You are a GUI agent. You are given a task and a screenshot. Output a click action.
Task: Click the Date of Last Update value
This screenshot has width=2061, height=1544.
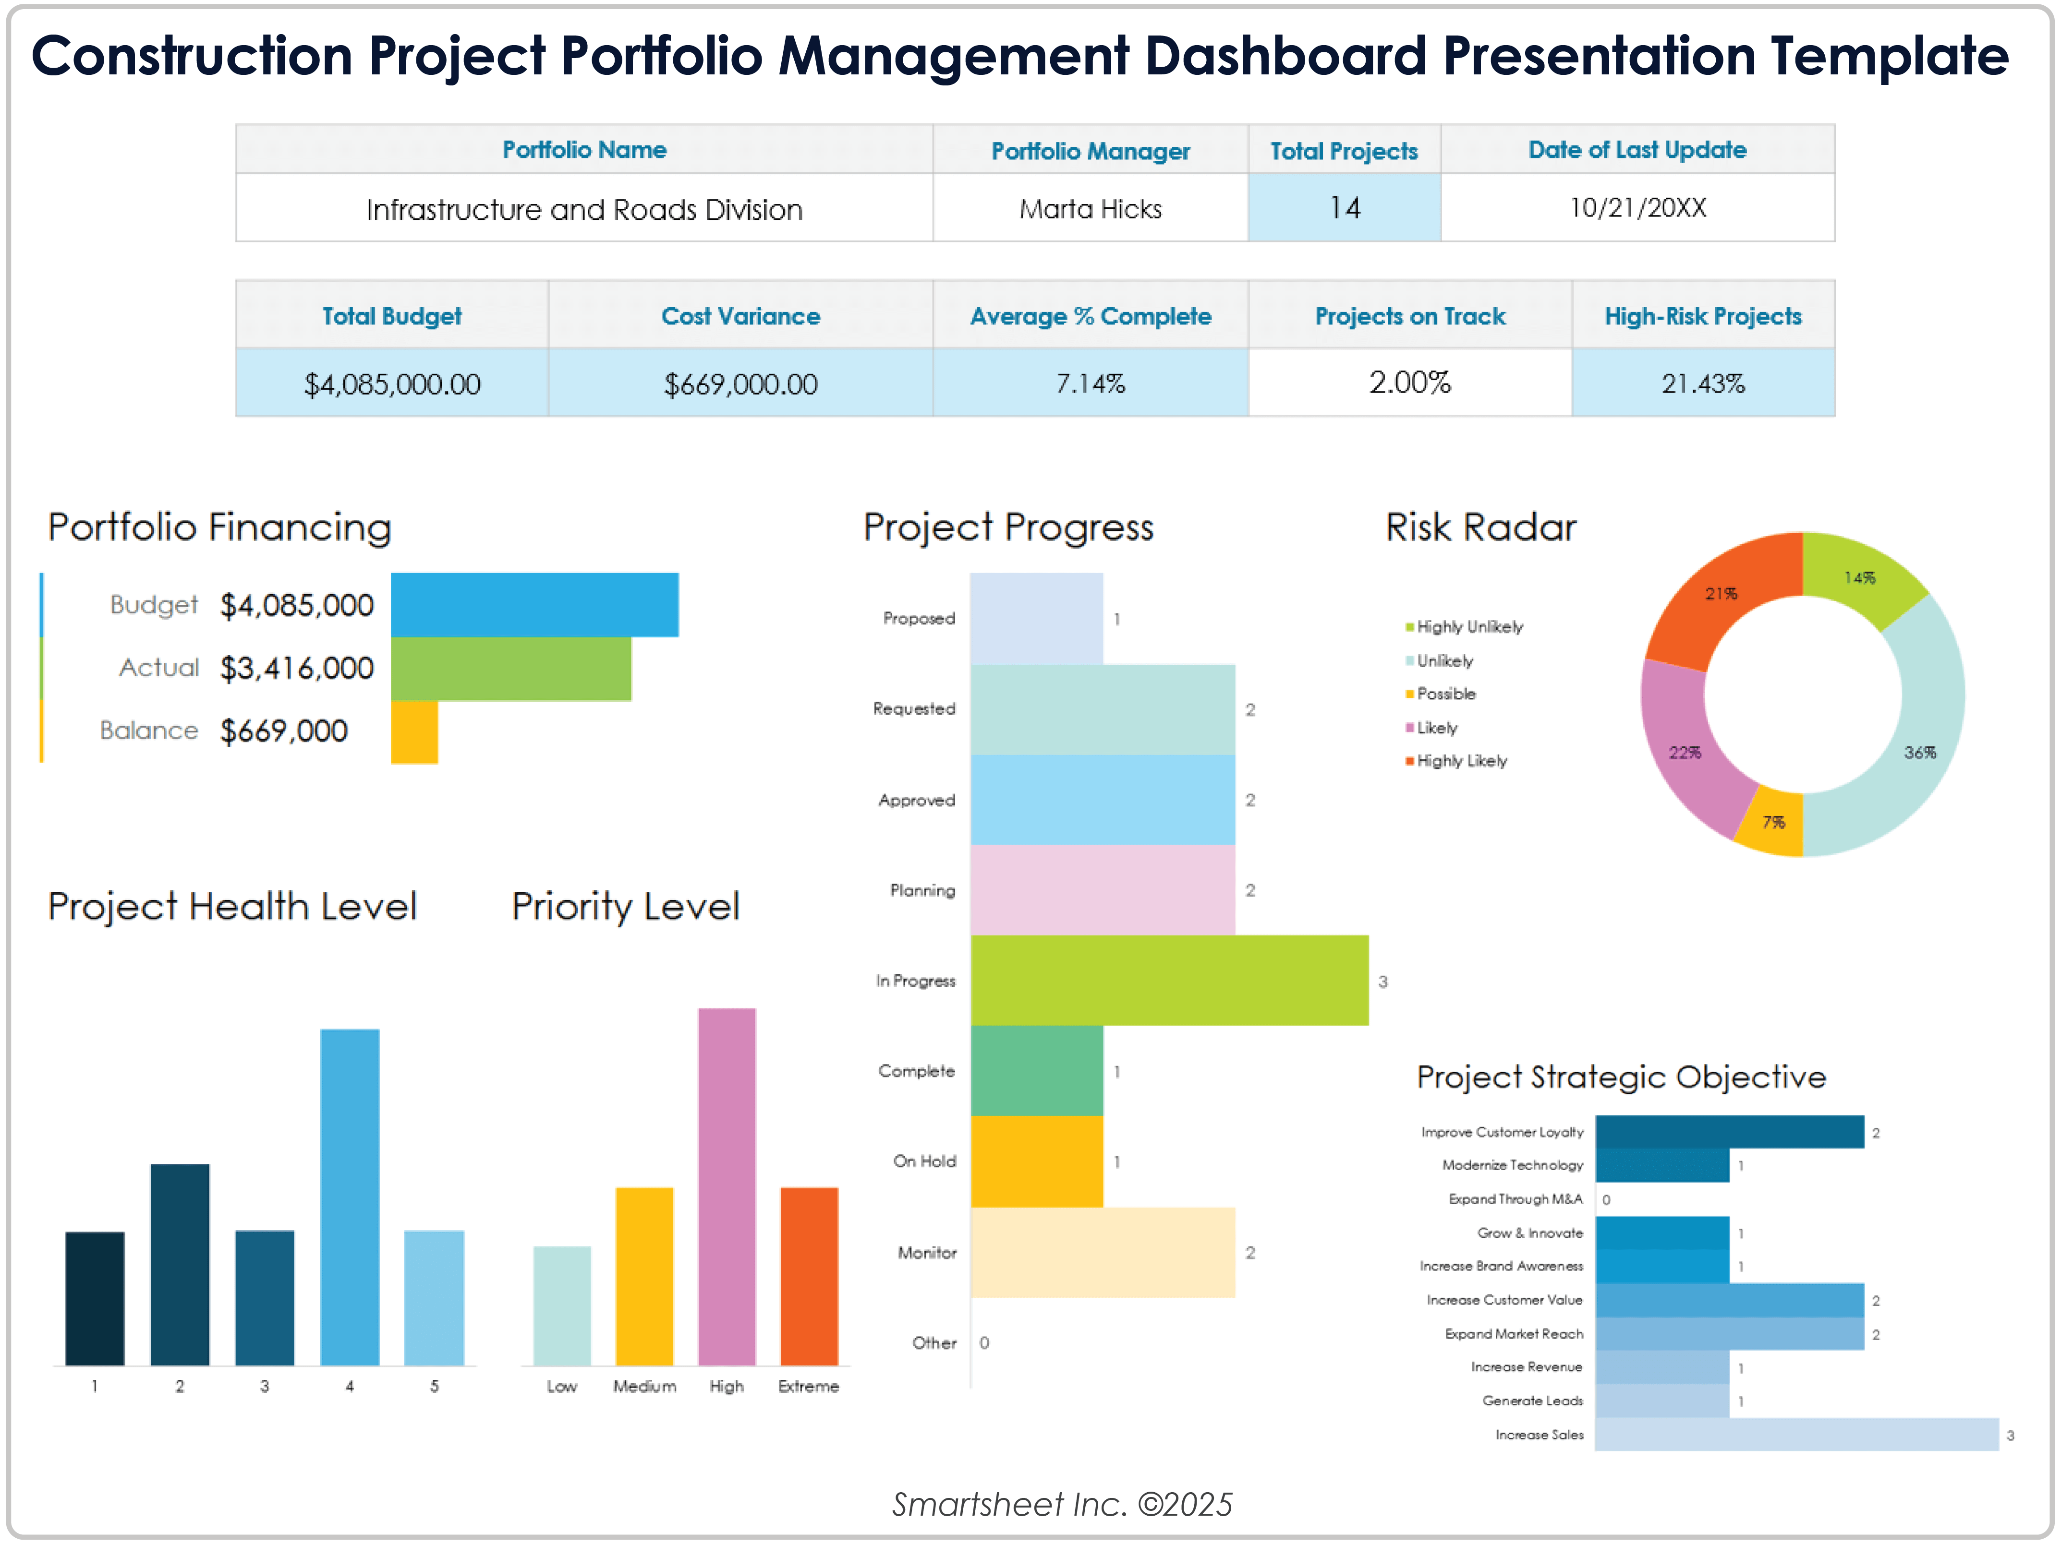(x=1637, y=208)
